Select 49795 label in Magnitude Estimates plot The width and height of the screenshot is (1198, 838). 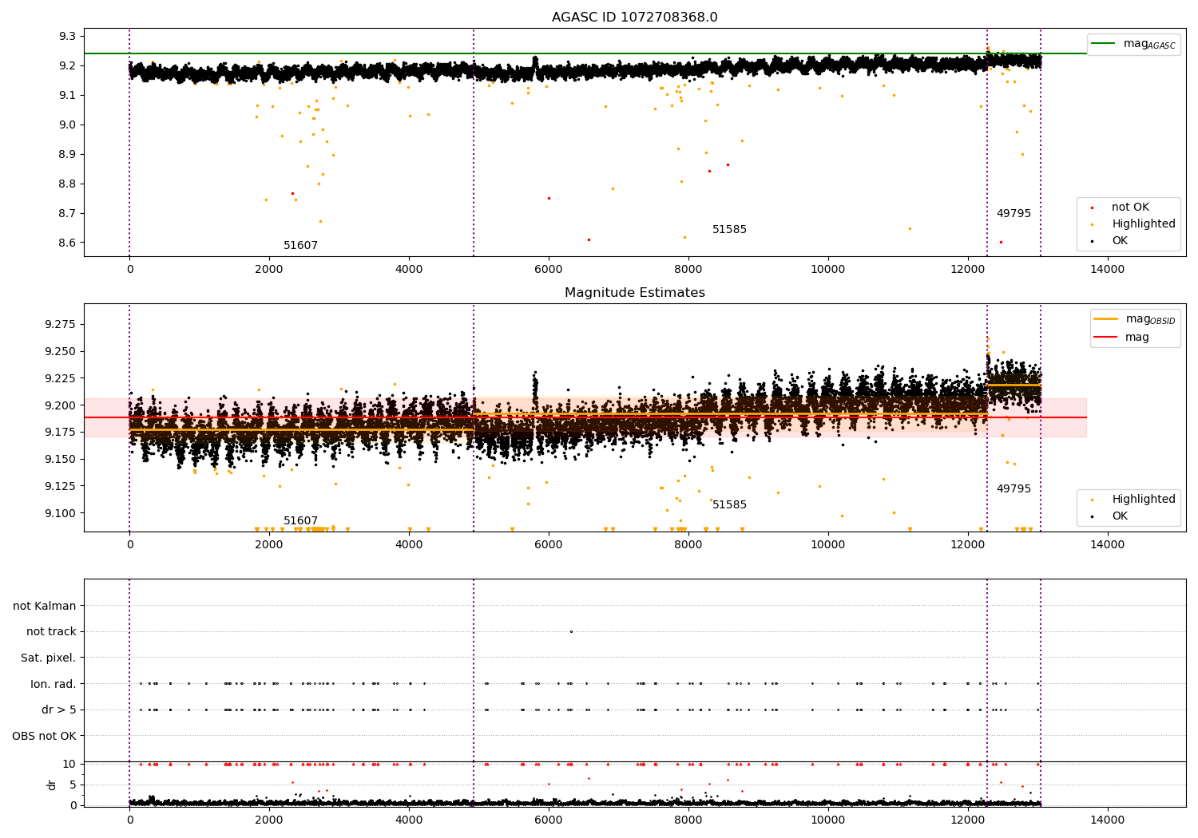click(1014, 489)
